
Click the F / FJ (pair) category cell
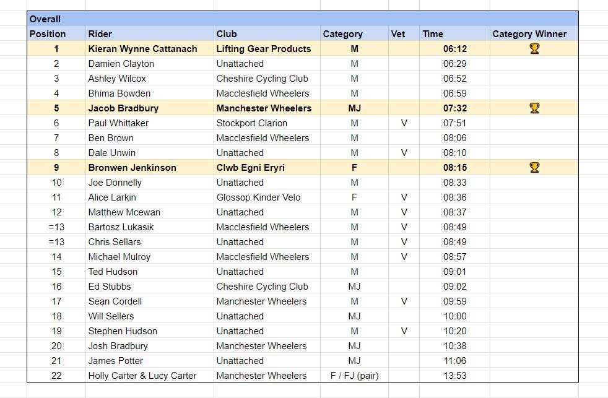click(x=354, y=376)
